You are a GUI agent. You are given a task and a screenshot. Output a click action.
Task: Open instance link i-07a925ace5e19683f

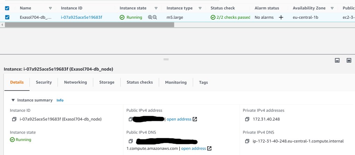(81, 17)
